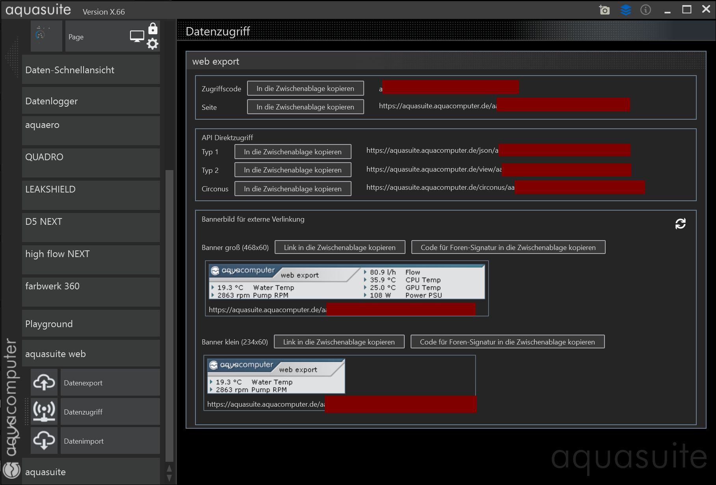Open the Playground section

pos(91,324)
